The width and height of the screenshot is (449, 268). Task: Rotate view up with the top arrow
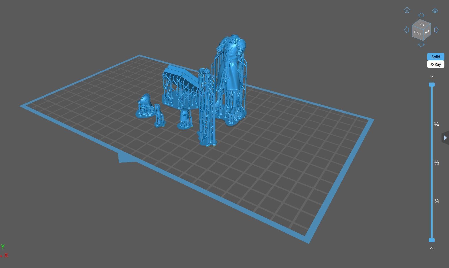(421, 15)
